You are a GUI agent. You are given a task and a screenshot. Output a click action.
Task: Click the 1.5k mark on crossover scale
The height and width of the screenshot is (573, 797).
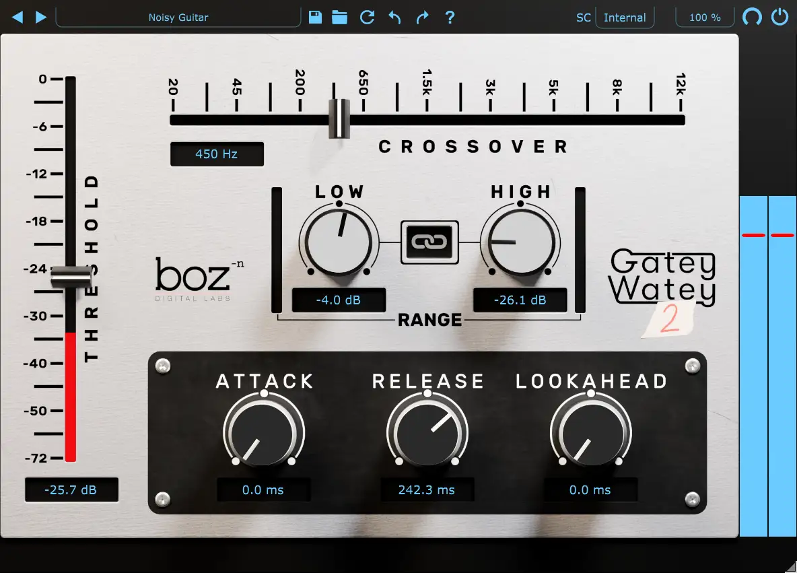[x=427, y=82]
